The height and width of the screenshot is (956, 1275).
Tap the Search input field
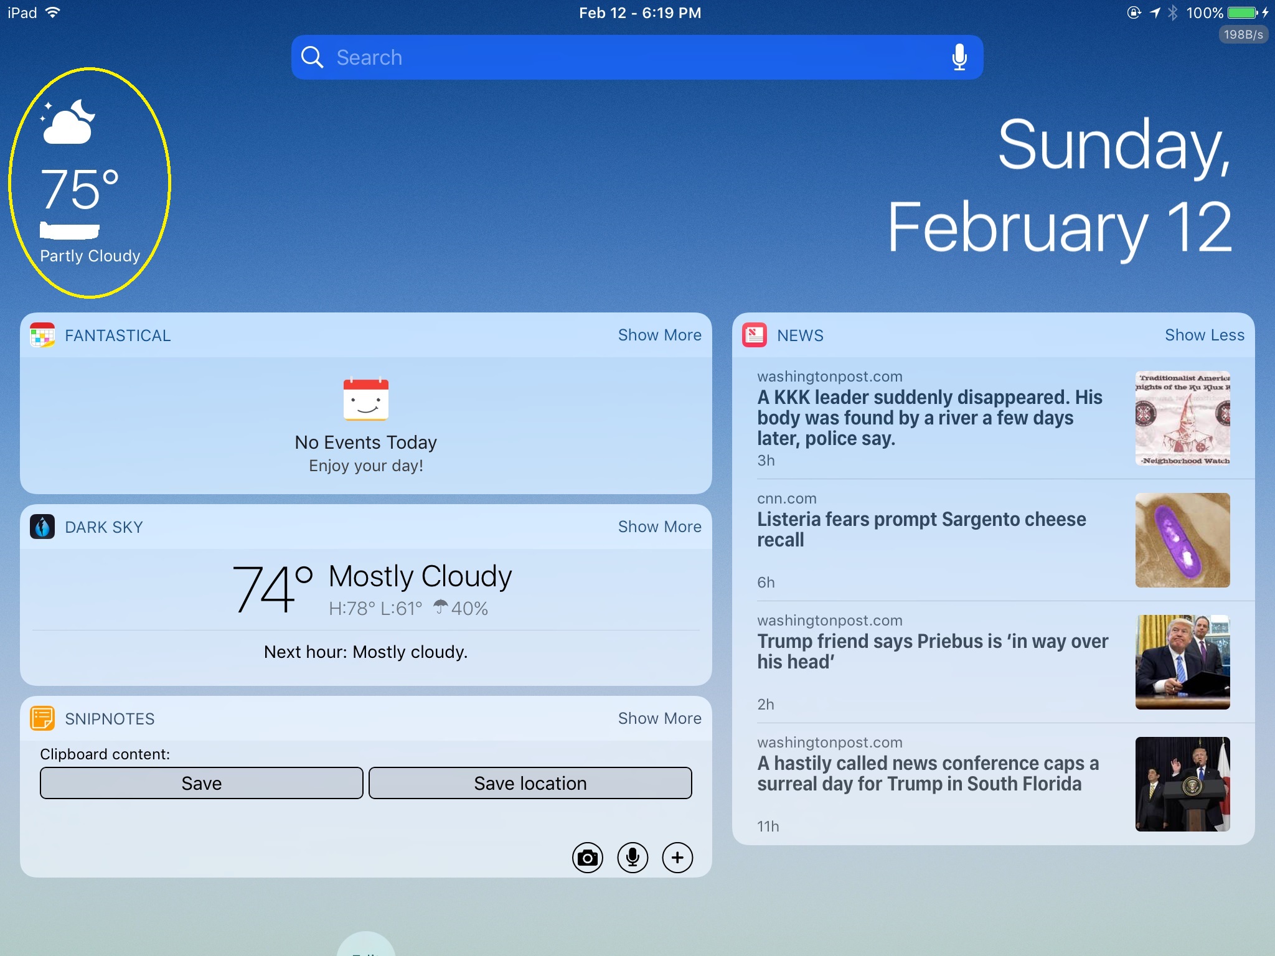point(623,57)
